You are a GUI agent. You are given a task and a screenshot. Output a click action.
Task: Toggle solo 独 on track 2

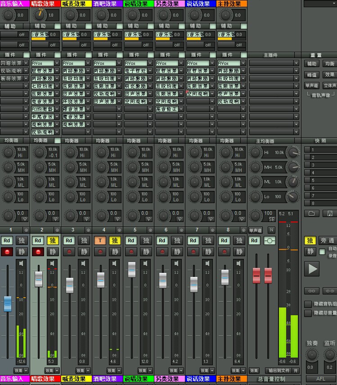(53, 240)
